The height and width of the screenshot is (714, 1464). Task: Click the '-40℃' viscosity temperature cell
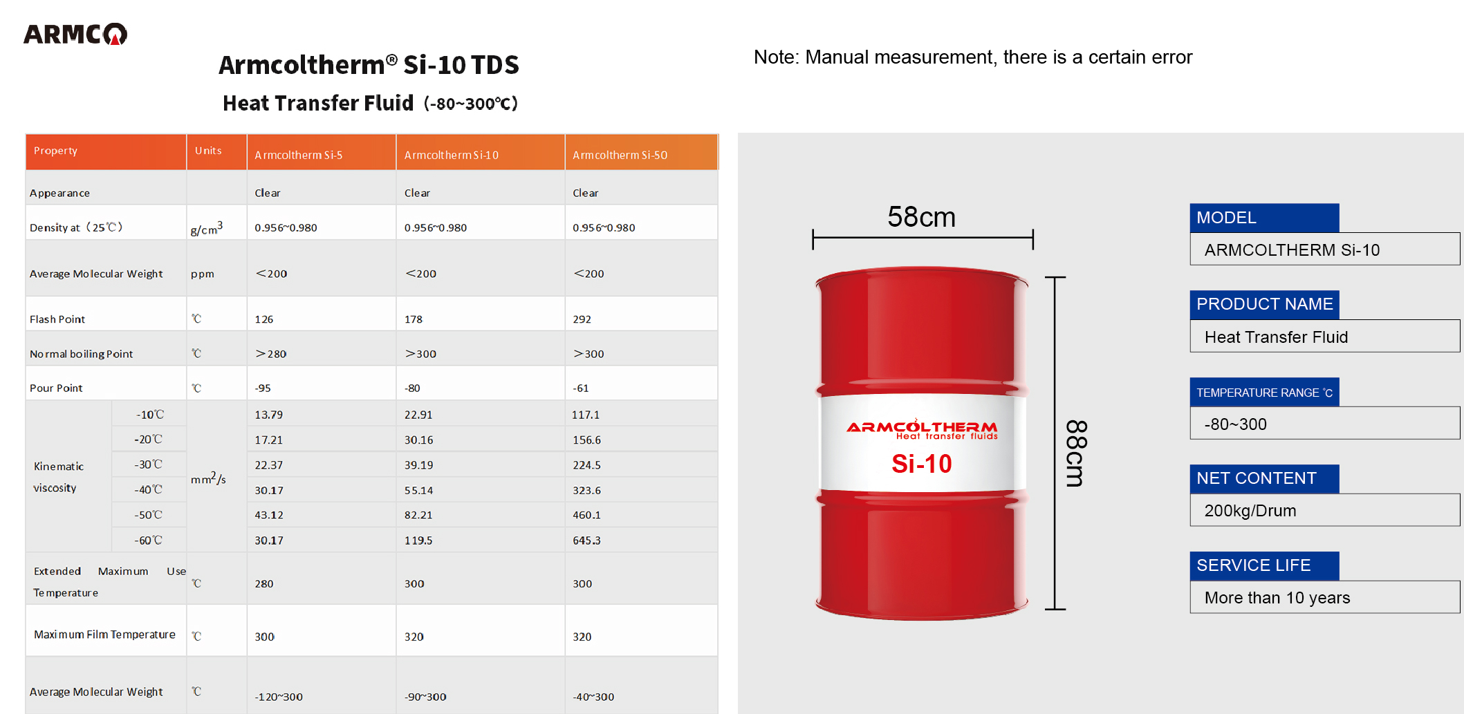coord(148,489)
